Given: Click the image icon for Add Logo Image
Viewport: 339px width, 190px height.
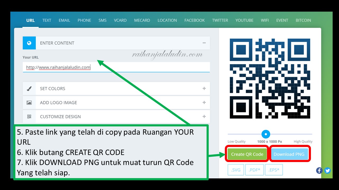Looking at the screenshot, I should point(29,103).
